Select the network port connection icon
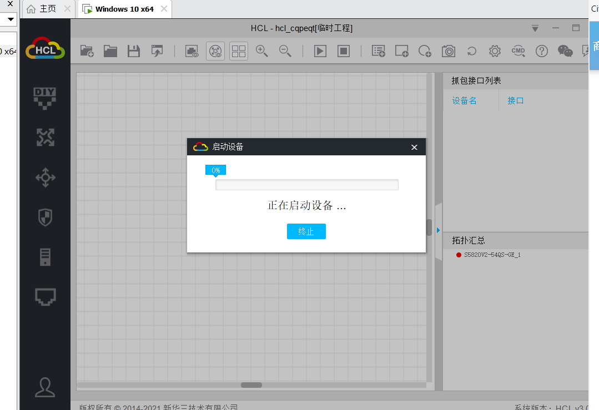 (x=45, y=297)
